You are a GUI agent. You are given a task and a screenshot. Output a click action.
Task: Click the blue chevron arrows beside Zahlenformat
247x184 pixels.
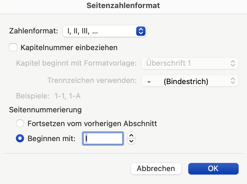(x=140, y=31)
